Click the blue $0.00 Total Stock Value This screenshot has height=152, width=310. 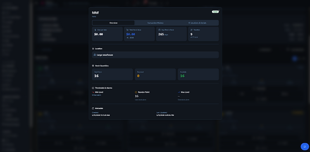(131, 34)
